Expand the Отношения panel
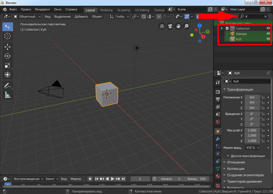Screen dimensions: 273x194 [x=236, y=162]
